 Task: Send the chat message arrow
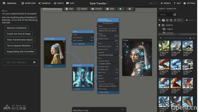[x=34, y=62]
